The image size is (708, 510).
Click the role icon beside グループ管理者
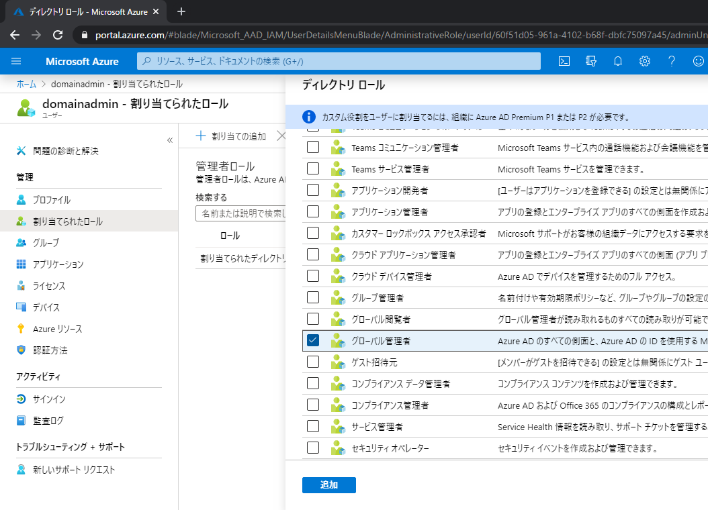338,297
